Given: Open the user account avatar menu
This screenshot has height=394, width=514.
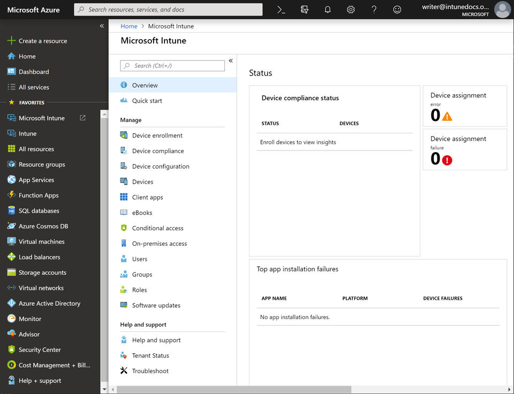Looking at the screenshot, I should click(502, 10).
